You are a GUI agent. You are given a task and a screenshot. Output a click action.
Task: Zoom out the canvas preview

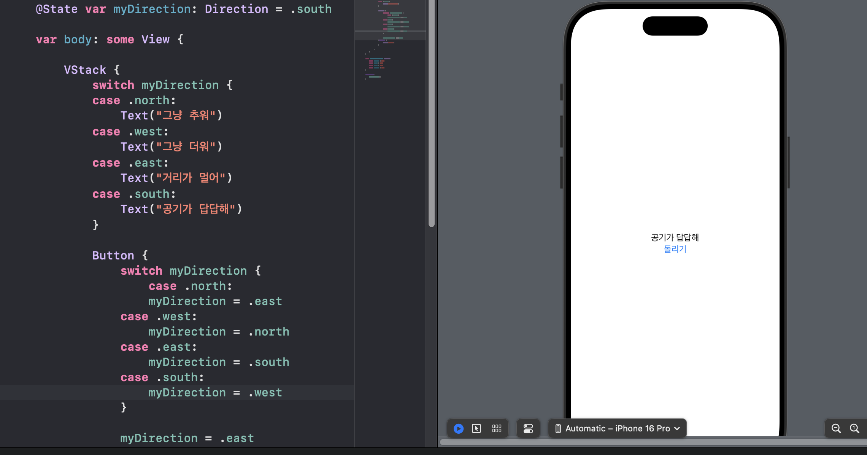point(836,429)
